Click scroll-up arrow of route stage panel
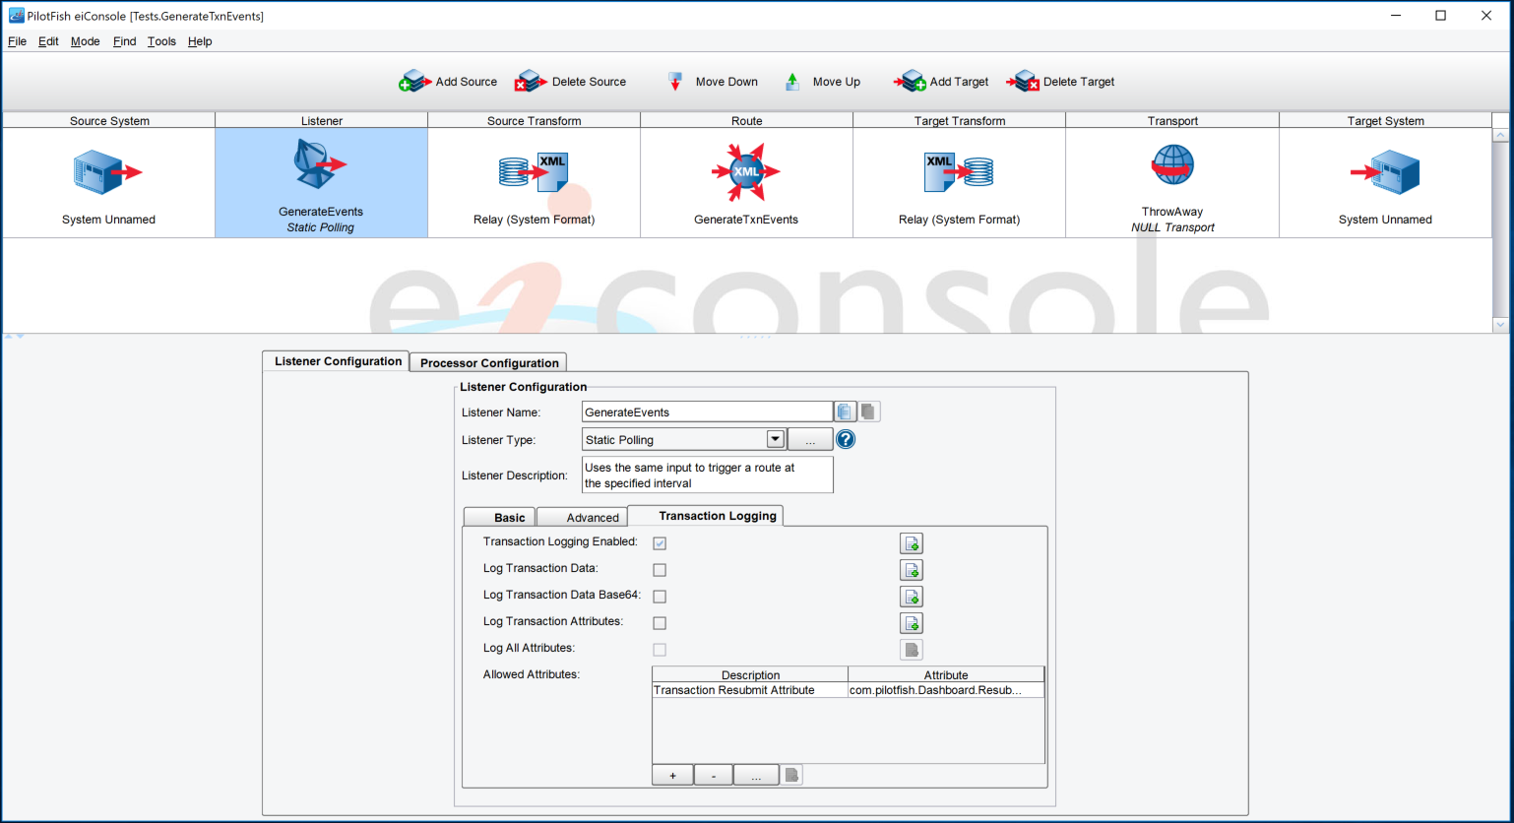The width and height of the screenshot is (1514, 823). pyautogui.click(x=1500, y=135)
